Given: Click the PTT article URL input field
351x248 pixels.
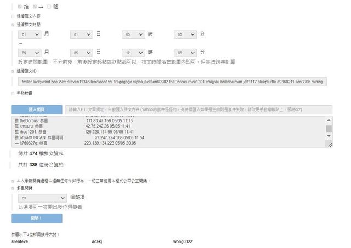Looking at the screenshot, I should point(197,109).
